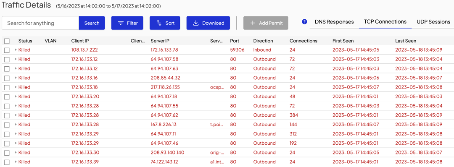Click the Status column header
The height and width of the screenshot is (167, 454).
pos(25,41)
